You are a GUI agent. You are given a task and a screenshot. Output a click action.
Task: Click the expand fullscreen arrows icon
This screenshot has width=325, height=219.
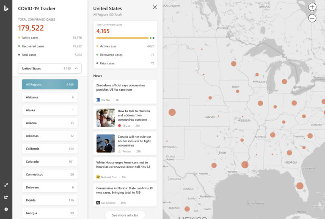(x=6, y=185)
